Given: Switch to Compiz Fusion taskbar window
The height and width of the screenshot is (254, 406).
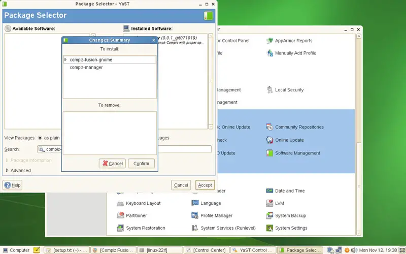Looking at the screenshot, I should point(113,250).
